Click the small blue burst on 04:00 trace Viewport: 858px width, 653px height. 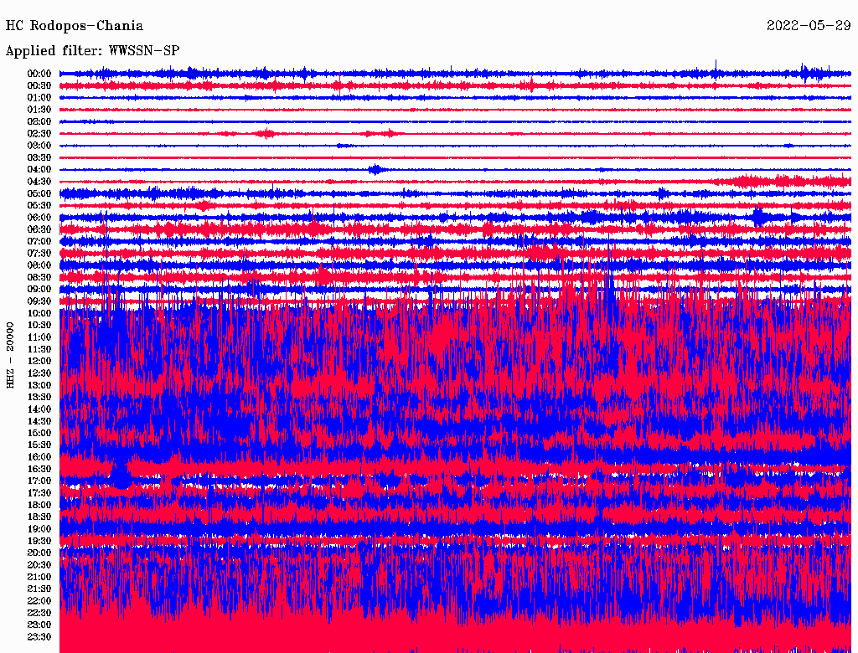(x=375, y=170)
